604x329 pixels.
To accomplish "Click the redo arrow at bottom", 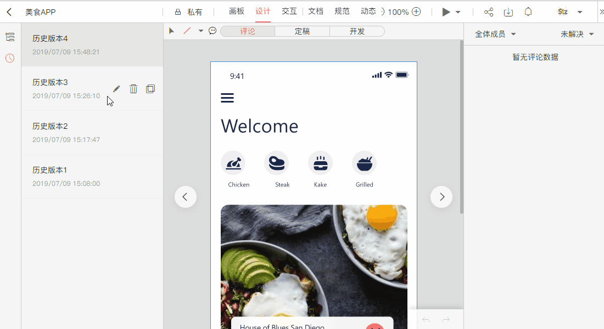I will tap(446, 320).
